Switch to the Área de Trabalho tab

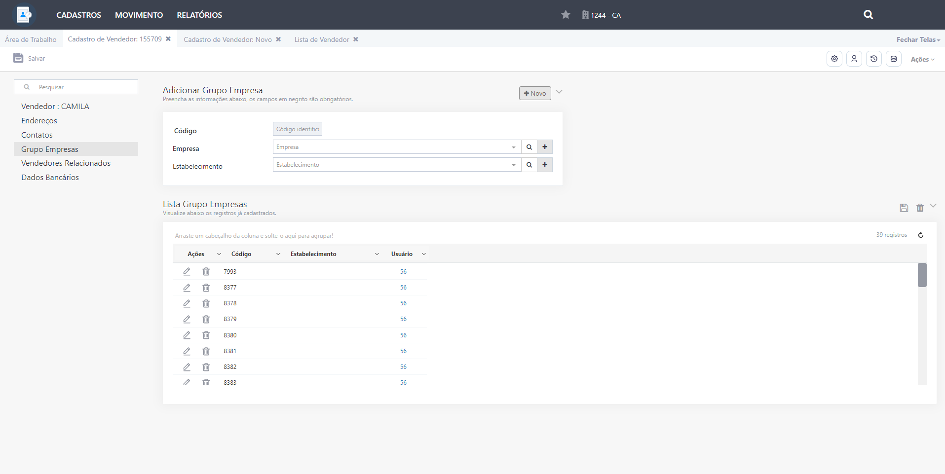tap(31, 39)
